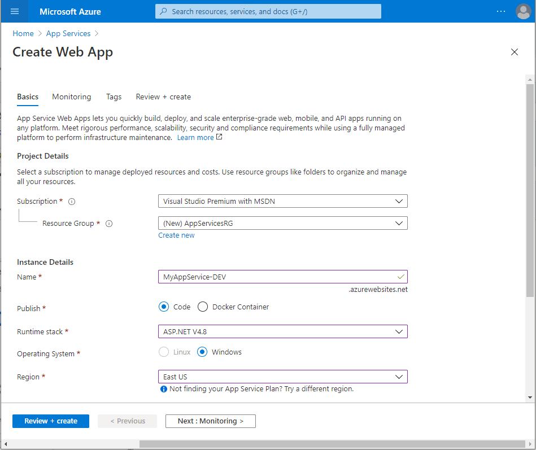
Task: Open the Region dropdown
Action: click(x=282, y=377)
